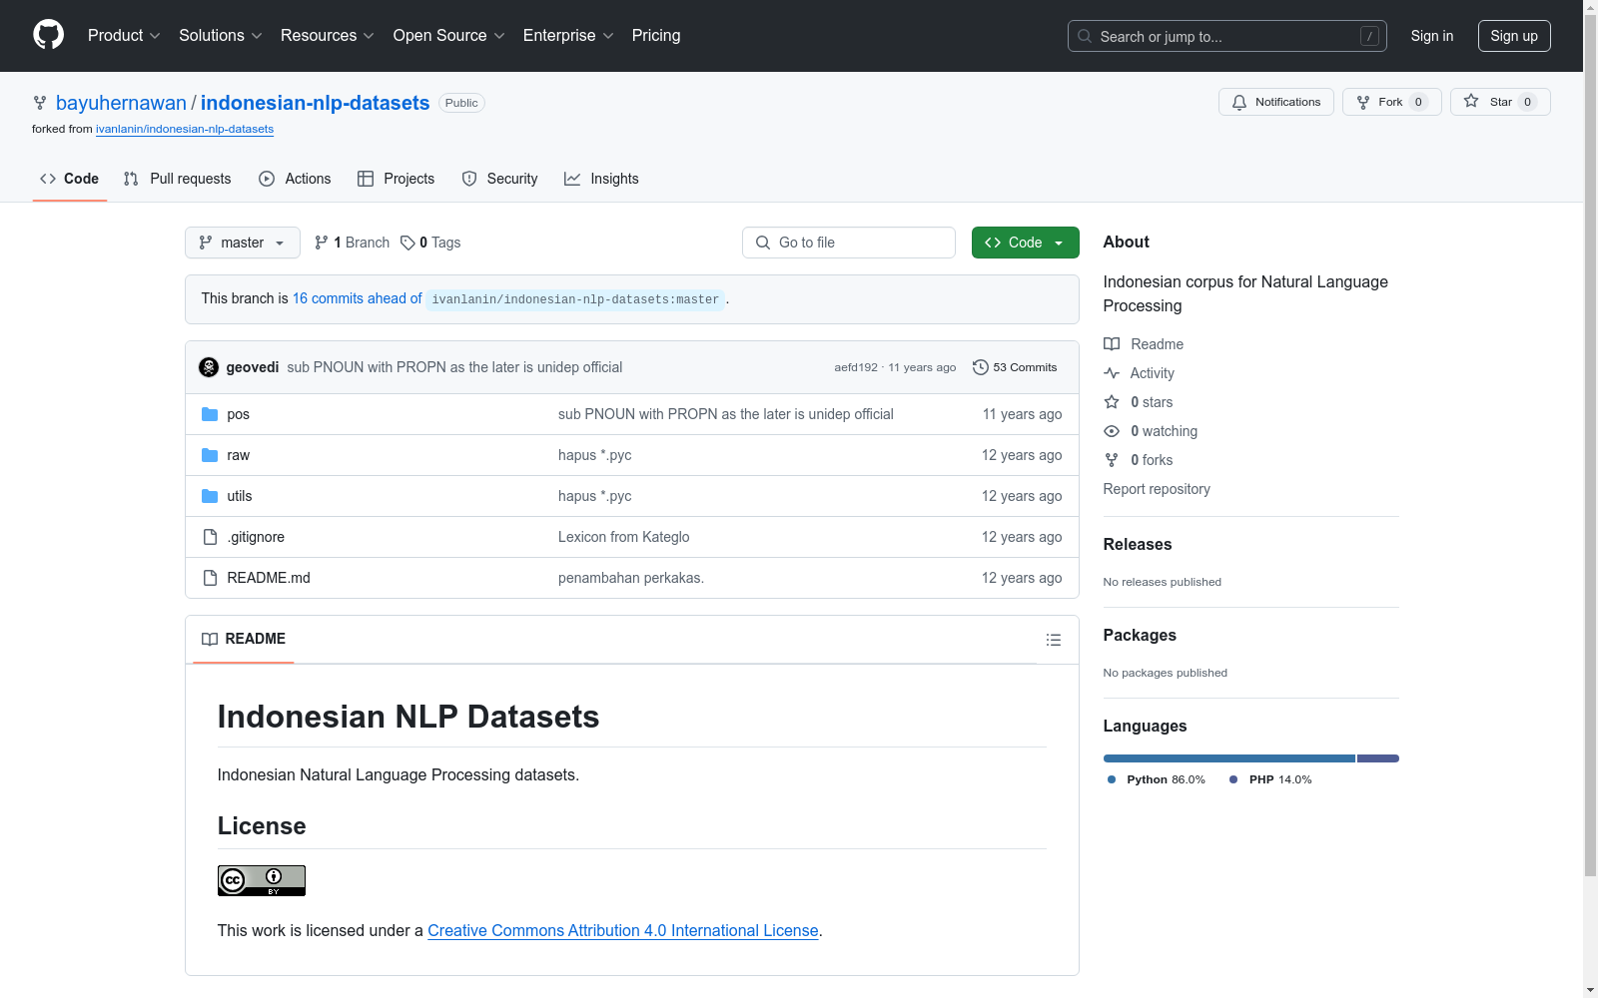
Task: Select the README tab heading
Action: pos(244,639)
